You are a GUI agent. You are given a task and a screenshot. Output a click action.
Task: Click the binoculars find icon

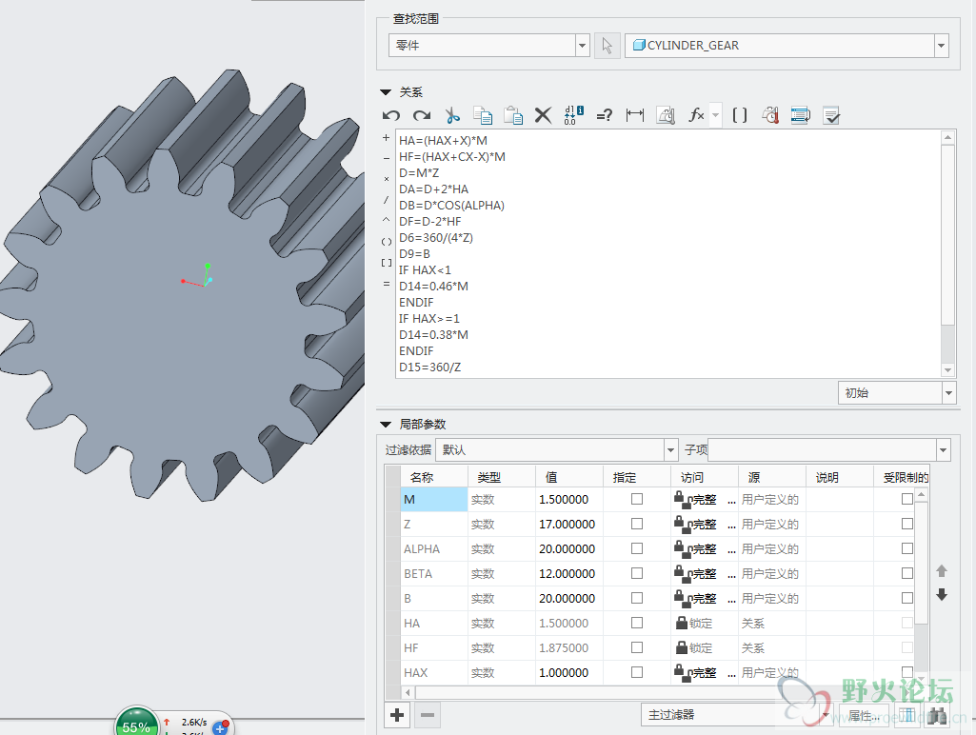[936, 716]
